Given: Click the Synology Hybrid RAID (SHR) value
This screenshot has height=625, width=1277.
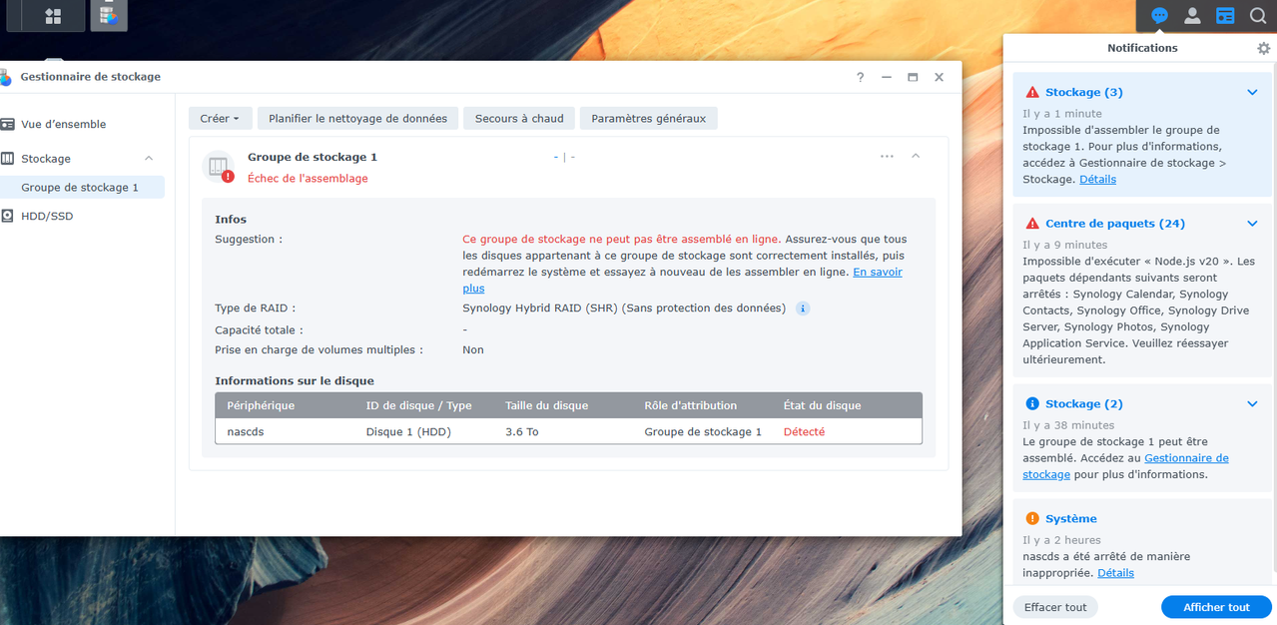Looking at the screenshot, I should click(x=624, y=309).
